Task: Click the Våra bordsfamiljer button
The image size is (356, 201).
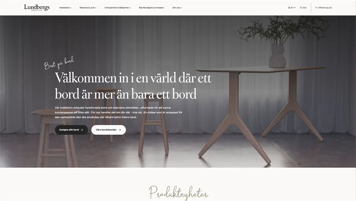Action: tap(109, 130)
